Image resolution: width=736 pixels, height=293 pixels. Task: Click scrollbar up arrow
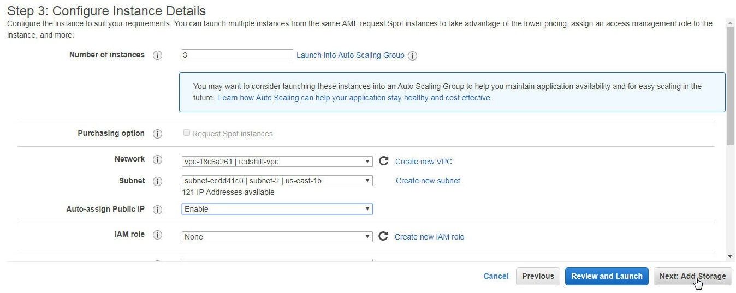coord(731,22)
